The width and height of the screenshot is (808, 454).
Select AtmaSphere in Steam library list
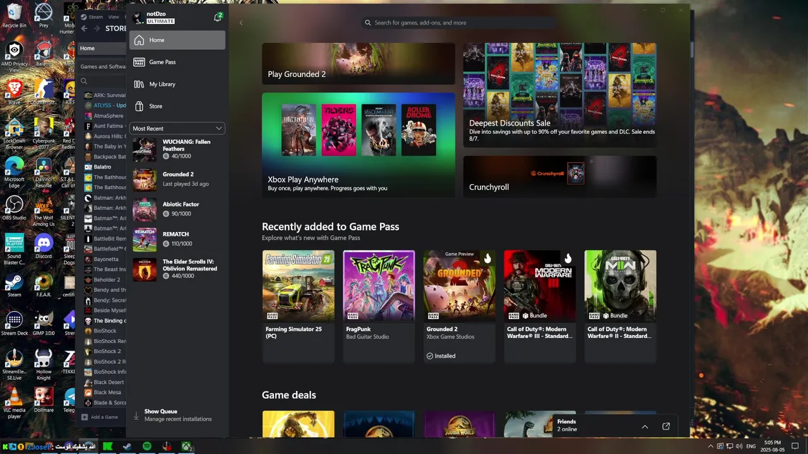pyautogui.click(x=109, y=116)
